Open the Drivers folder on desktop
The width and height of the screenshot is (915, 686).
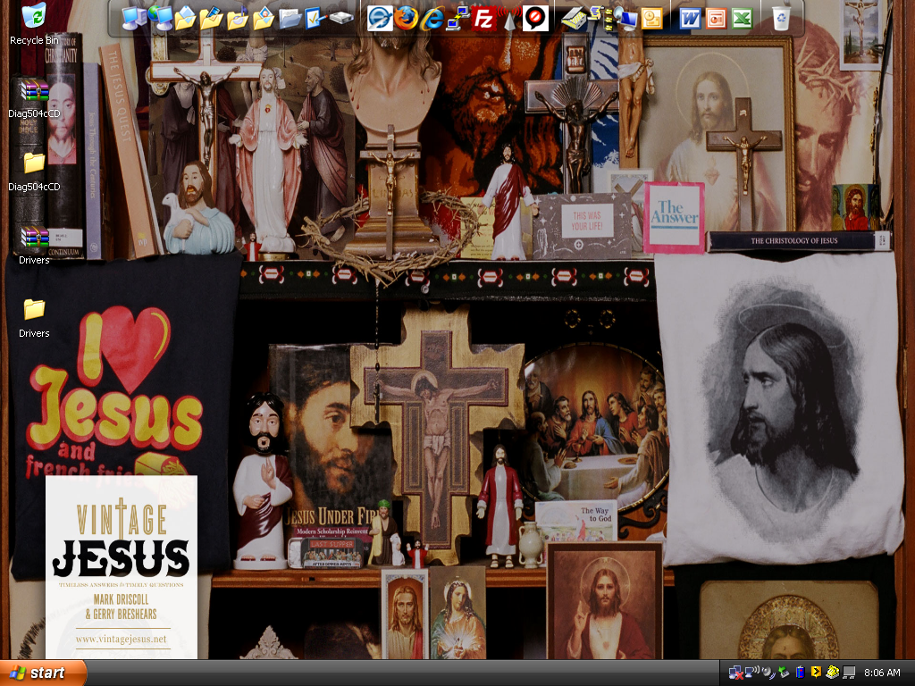34,317
